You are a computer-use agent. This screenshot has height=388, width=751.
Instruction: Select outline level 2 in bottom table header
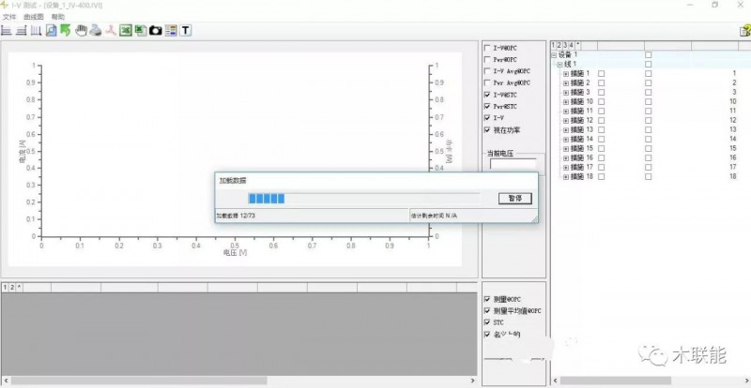point(12,287)
